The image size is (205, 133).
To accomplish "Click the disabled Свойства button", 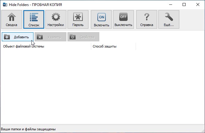I will 83,37.
